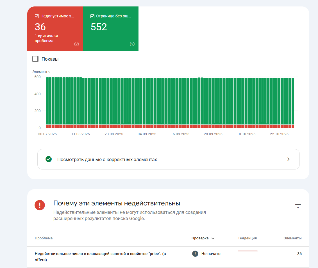Click 1 критичная проблема text

(x=46, y=38)
